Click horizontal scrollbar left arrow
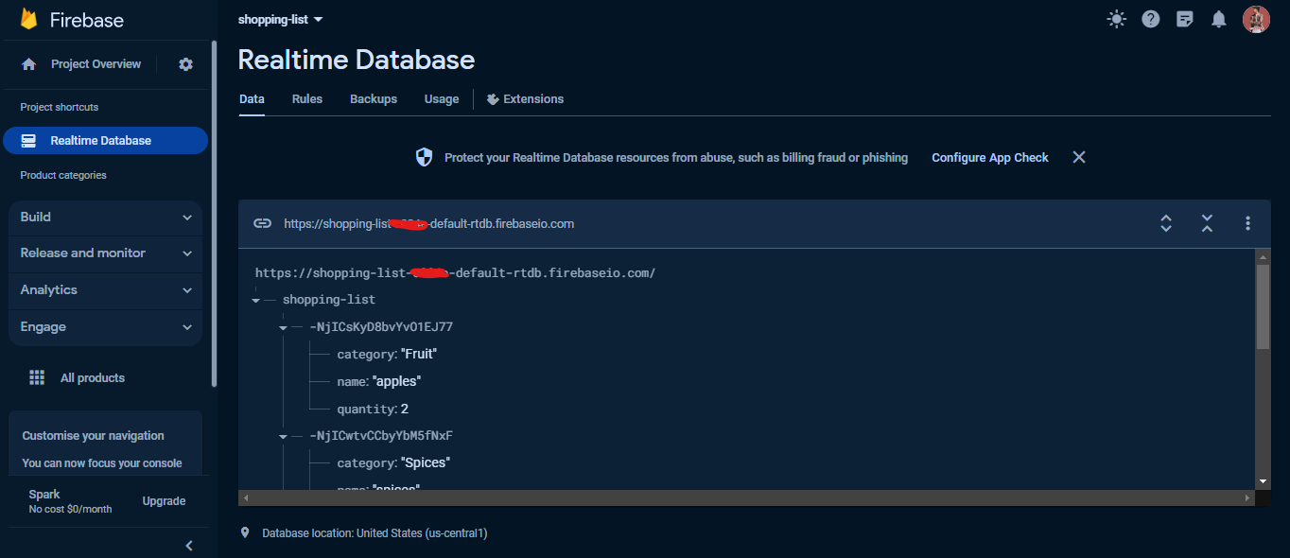Screen dimensions: 1290x558 click(245, 497)
